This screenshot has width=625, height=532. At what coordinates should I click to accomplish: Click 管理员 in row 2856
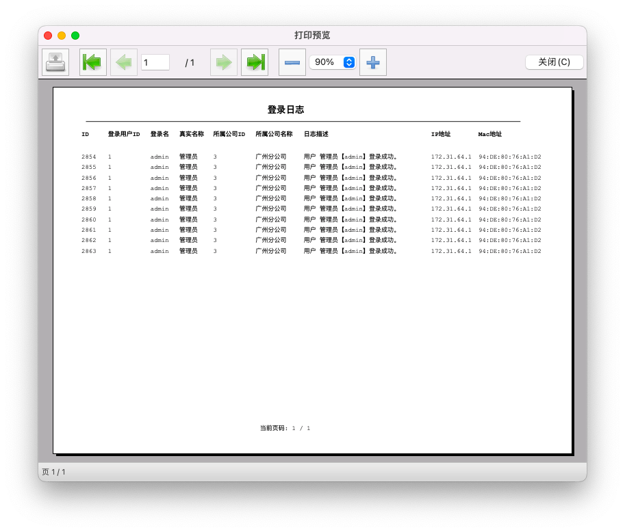click(188, 178)
